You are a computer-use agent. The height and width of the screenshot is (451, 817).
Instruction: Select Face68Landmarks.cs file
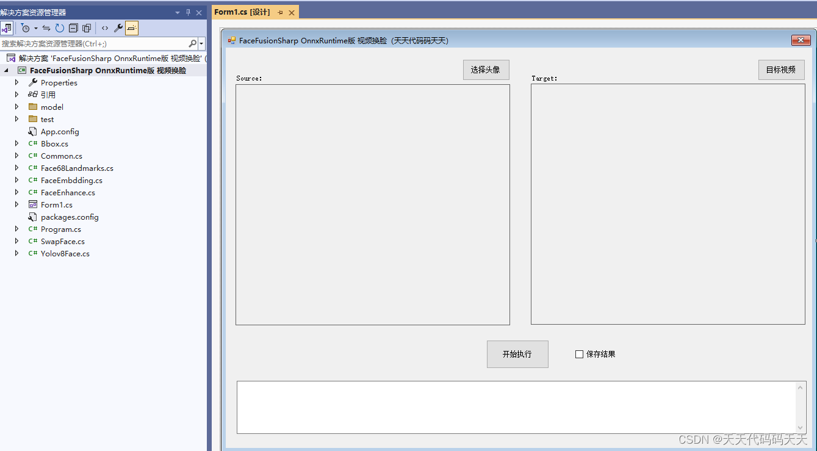pos(77,168)
